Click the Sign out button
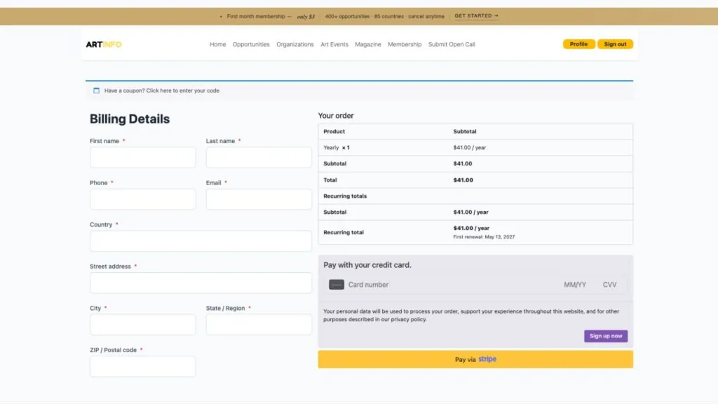The height and width of the screenshot is (404, 718). click(x=615, y=44)
